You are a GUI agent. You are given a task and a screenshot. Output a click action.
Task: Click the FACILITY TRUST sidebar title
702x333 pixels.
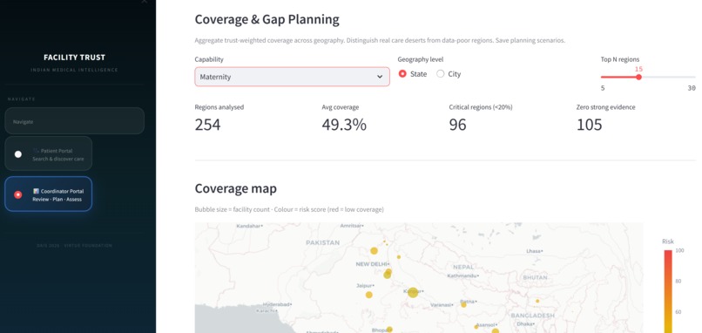pos(74,58)
